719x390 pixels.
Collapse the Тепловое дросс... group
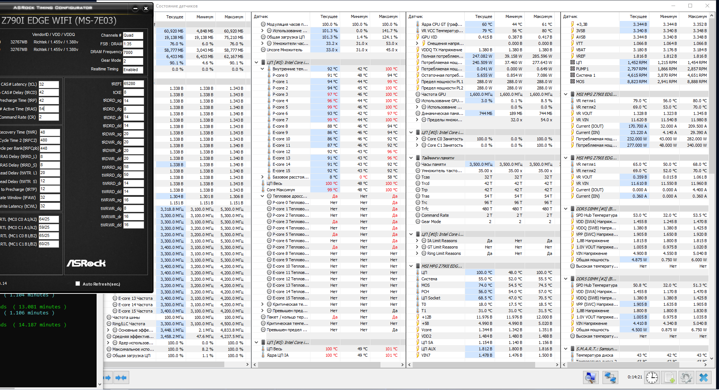[263, 196]
